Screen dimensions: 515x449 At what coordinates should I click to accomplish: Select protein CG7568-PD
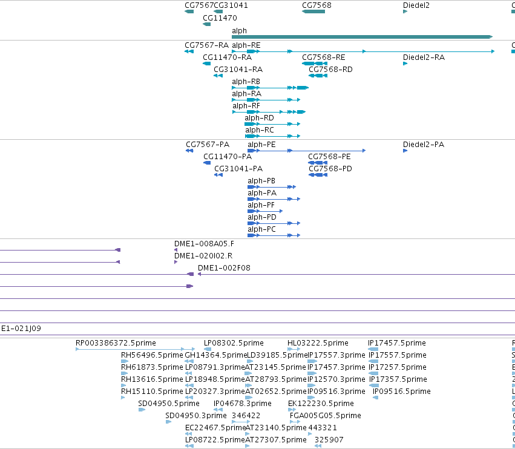click(318, 175)
